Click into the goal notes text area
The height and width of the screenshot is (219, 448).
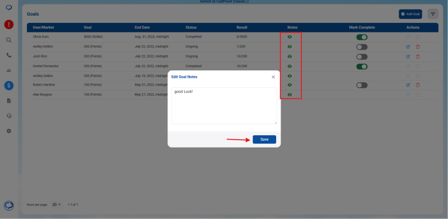(x=224, y=106)
